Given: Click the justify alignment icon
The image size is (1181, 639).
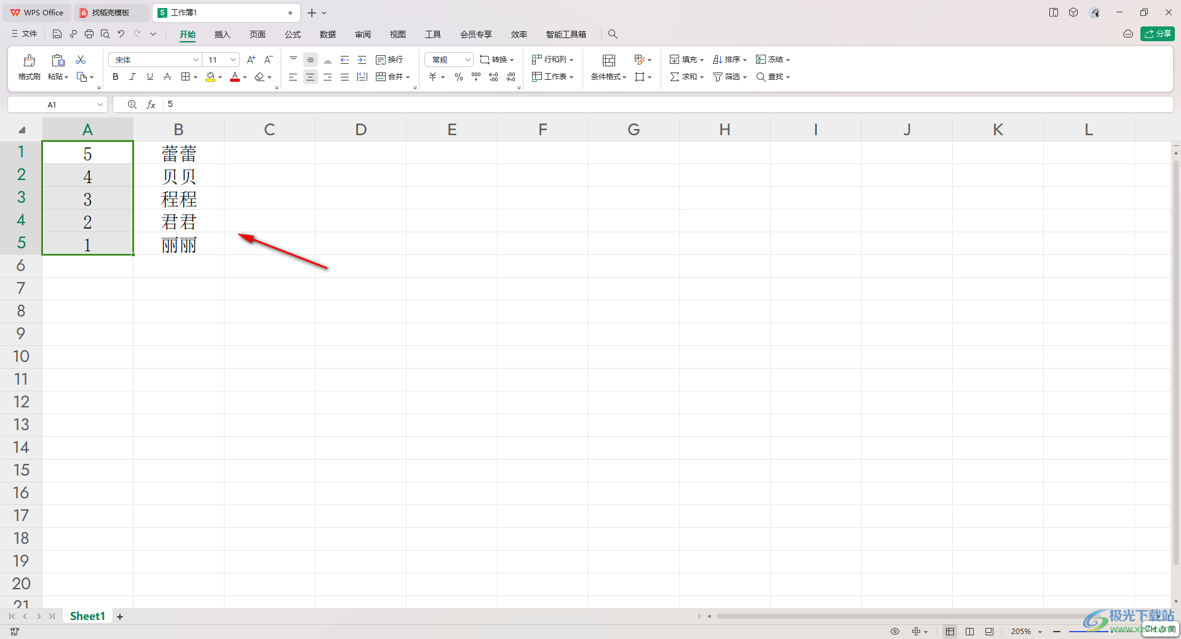Looking at the screenshot, I should [x=345, y=77].
